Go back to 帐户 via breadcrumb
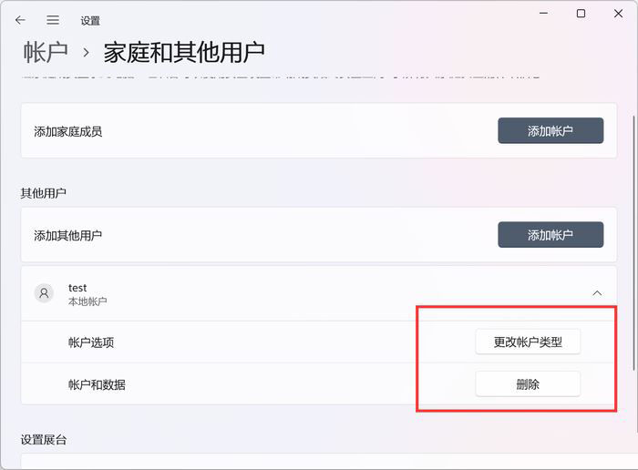Viewport: 638px width, 470px height. click(x=46, y=52)
